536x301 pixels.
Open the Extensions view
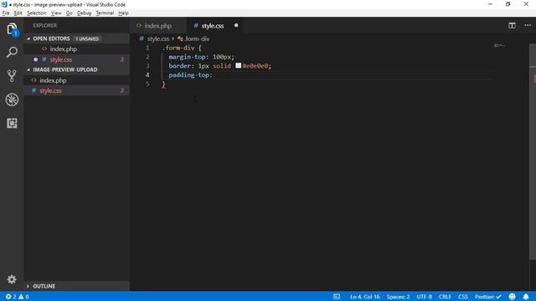pos(12,123)
